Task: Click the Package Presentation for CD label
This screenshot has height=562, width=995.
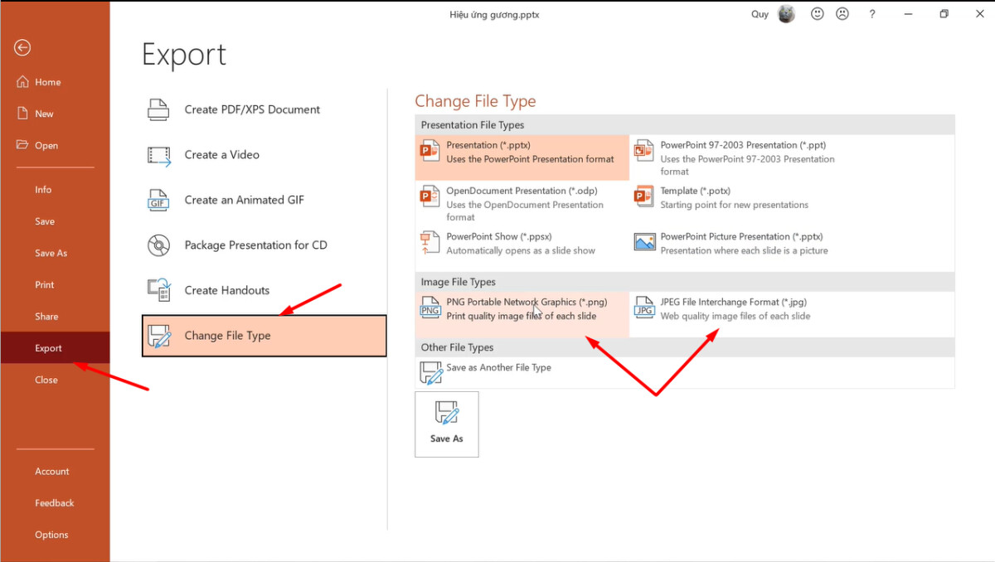Action: point(256,245)
